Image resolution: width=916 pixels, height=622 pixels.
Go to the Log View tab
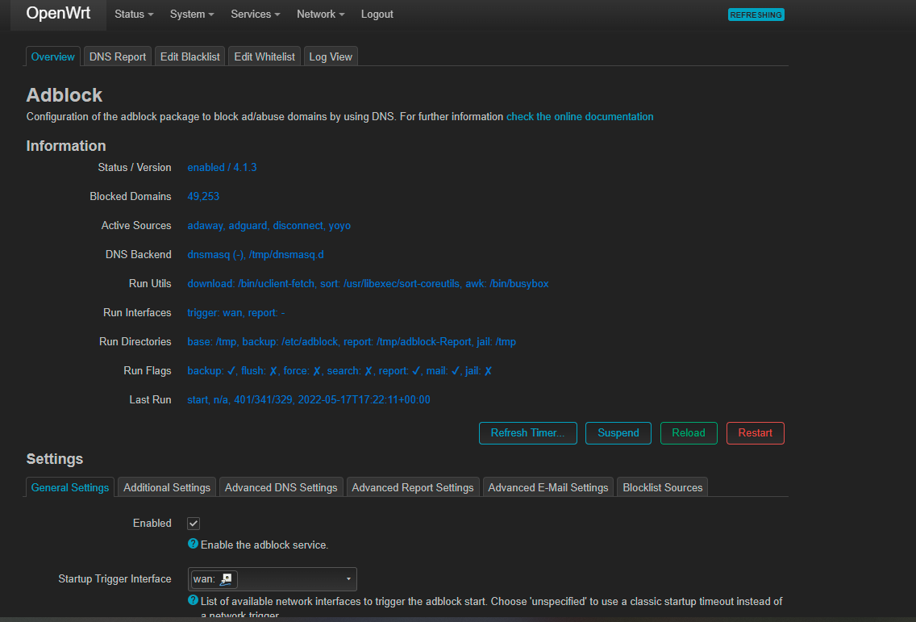coord(331,56)
